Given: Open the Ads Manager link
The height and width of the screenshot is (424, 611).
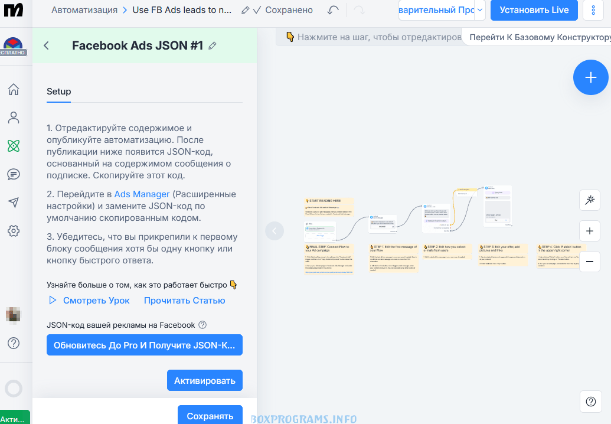Looking at the screenshot, I should (142, 194).
